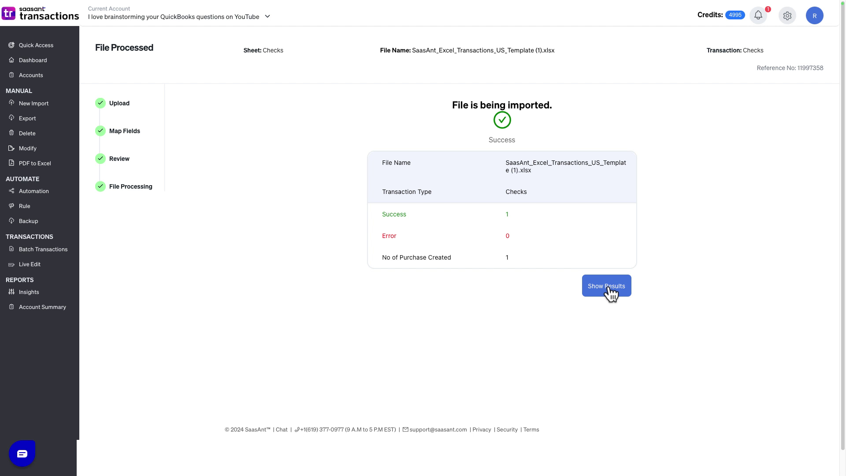Expand the Current Account dropdown chevron
The width and height of the screenshot is (846, 476).
tap(267, 17)
